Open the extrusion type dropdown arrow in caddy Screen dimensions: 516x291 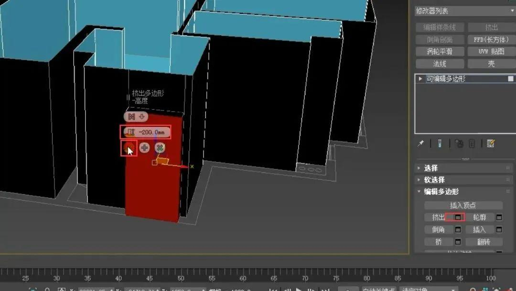(142, 117)
